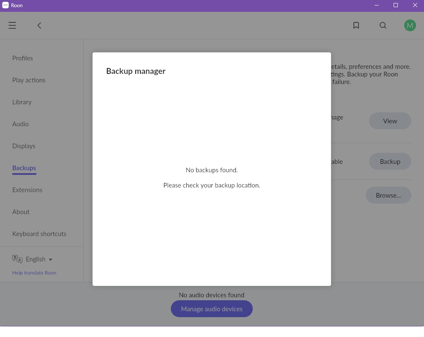
Task: Switch to Library settings
Action: [x=22, y=102]
